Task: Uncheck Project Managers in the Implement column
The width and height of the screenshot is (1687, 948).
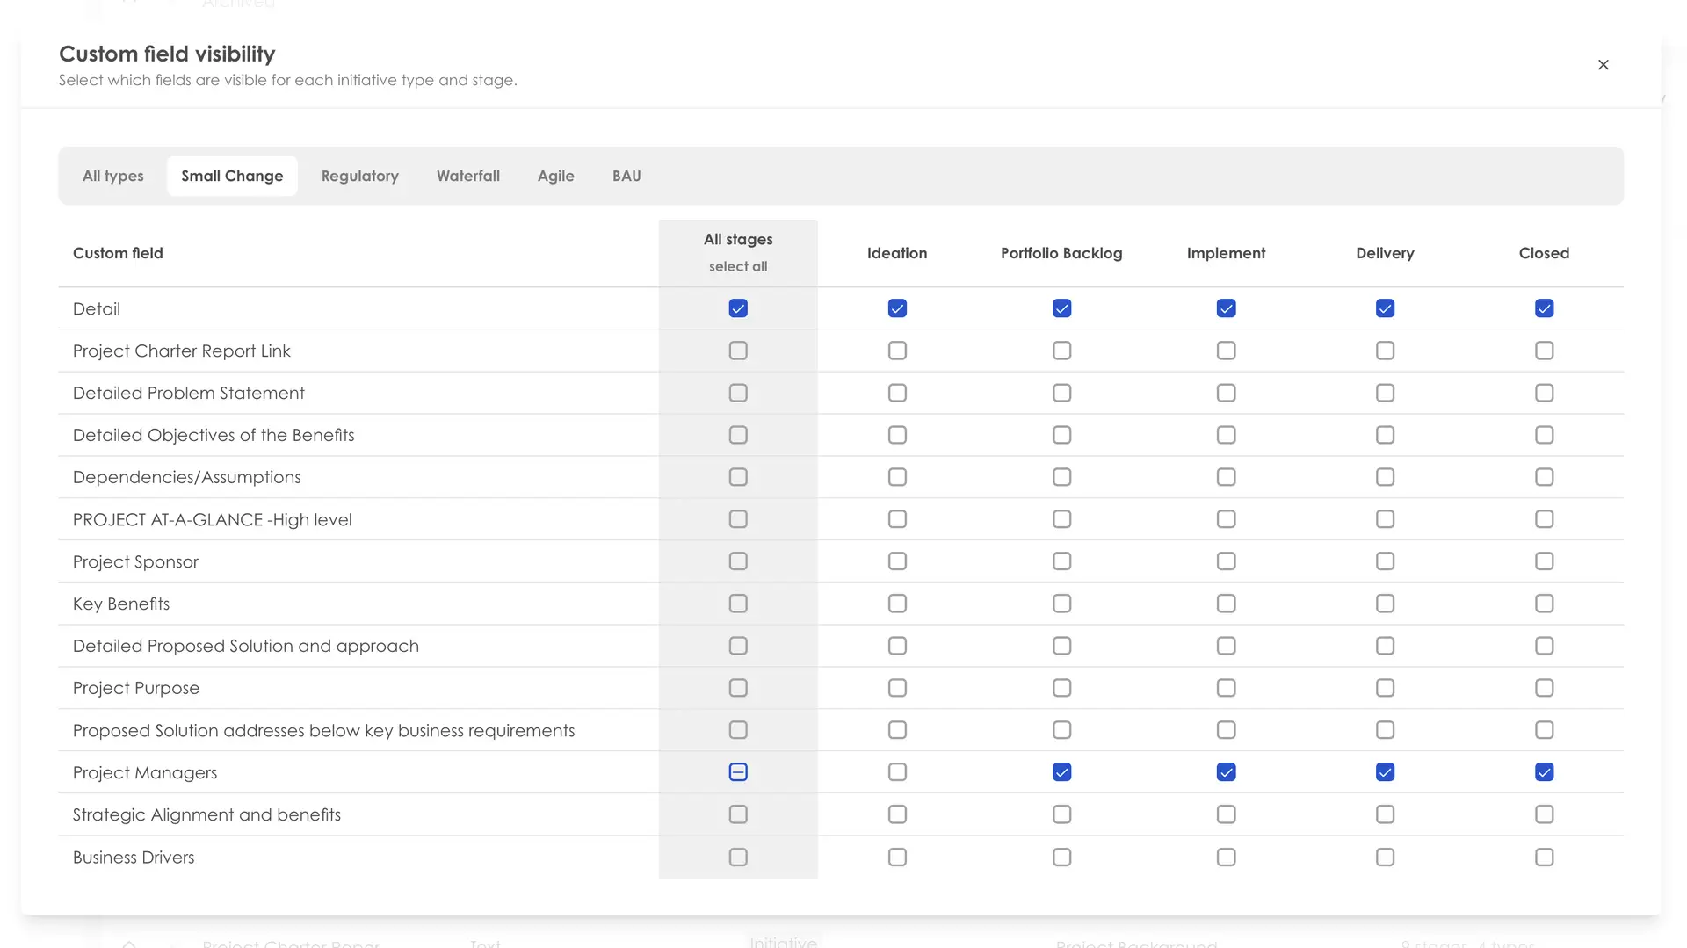Action: 1227,772
